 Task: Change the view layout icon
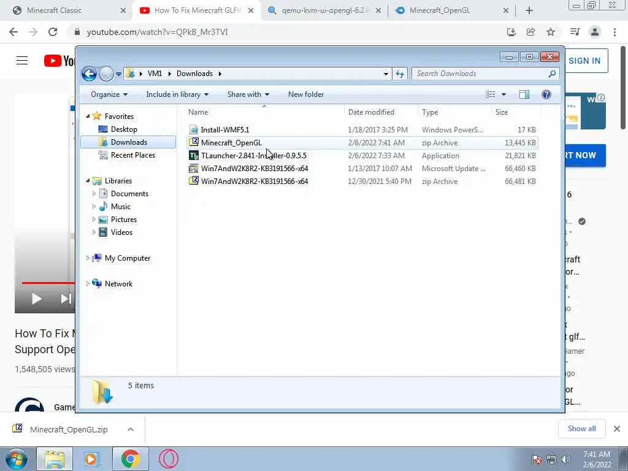[490, 94]
